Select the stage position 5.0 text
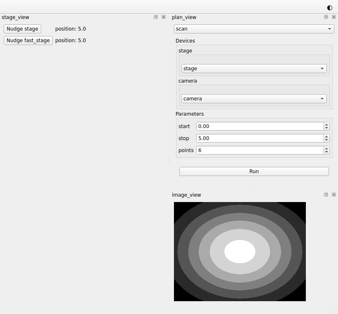The width and height of the screenshot is (338, 314). pos(70,29)
